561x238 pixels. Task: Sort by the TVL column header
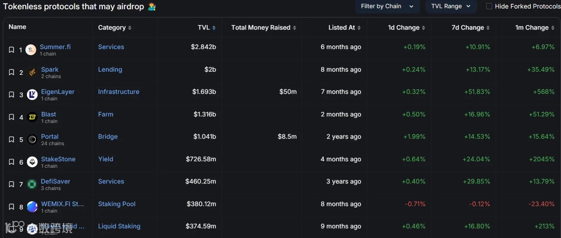(x=206, y=28)
